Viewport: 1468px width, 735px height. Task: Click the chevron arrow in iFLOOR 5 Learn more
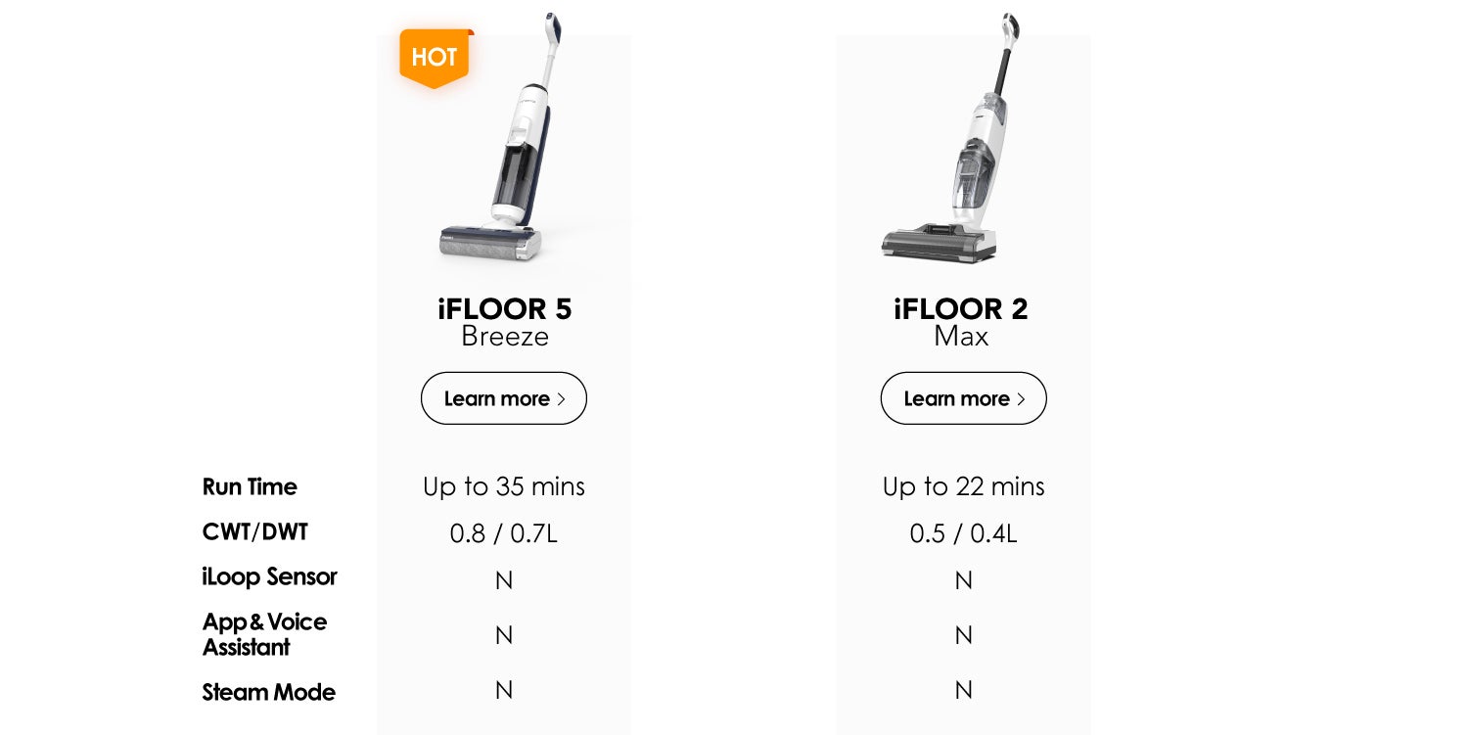coord(561,399)
